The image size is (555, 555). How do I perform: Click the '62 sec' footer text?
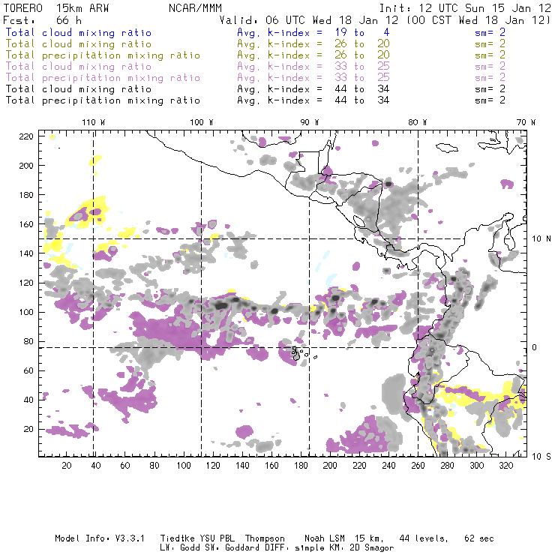(479, 538)
